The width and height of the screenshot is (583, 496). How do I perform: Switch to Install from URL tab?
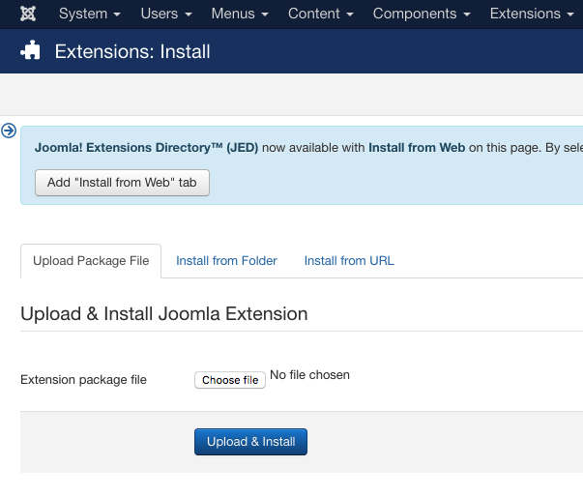(349, 261)
